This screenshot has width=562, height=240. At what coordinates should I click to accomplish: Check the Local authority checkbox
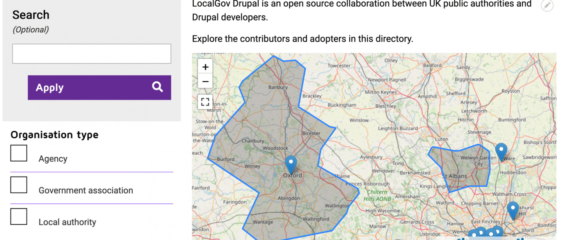19,217
